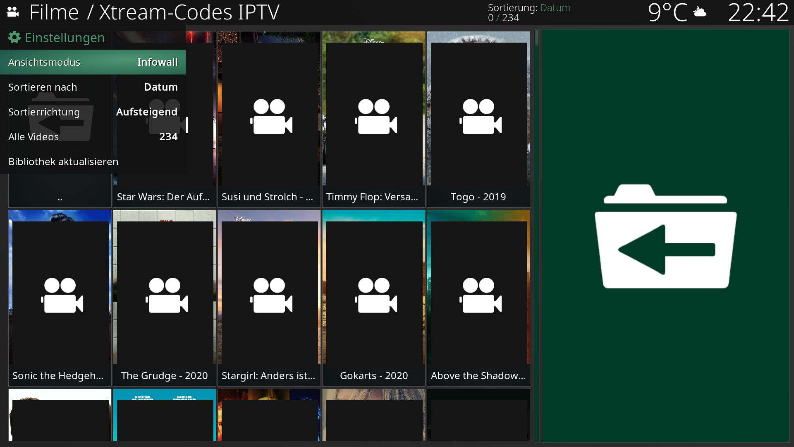Select the Above the Shadow... title label

tap(478, 376)
